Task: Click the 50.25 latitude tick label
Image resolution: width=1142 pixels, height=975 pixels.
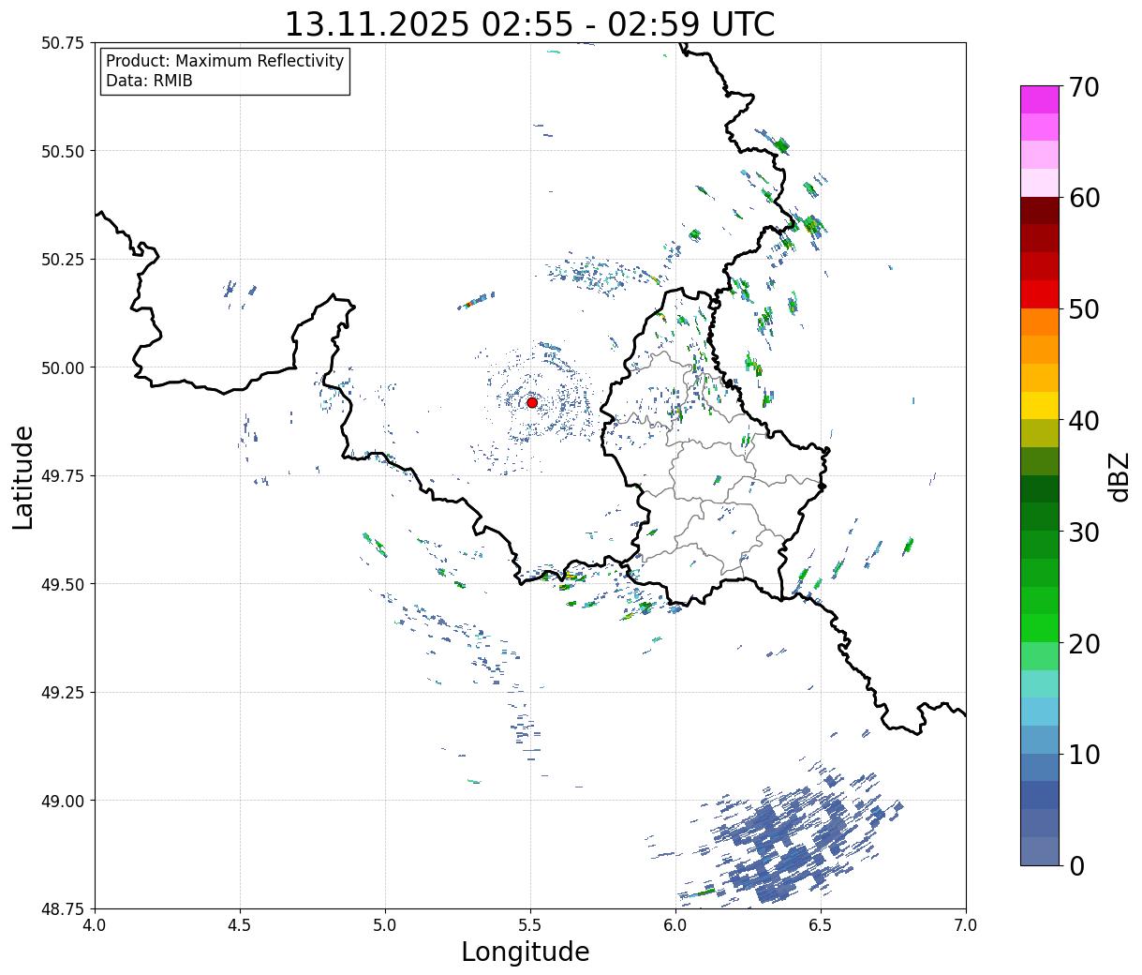Action: pos(63,260)
